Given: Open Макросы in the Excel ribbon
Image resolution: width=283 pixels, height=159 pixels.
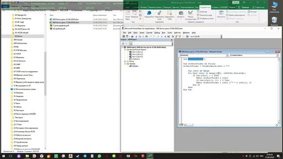Looking at the screenshot, I should click(x=134, y=15).
